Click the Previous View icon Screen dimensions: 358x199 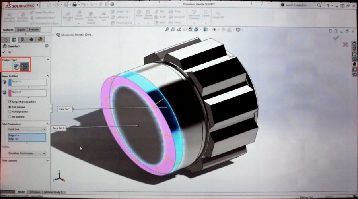pos(179,29)
